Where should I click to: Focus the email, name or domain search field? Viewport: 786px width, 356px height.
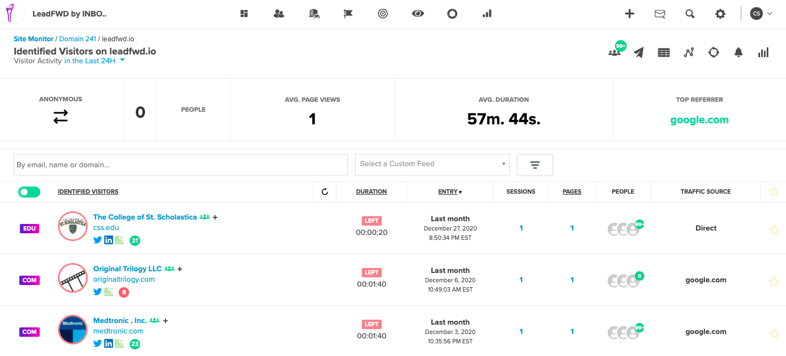pos(181,165)
